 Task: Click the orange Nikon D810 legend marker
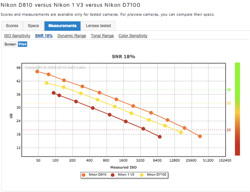click(84, 174)
